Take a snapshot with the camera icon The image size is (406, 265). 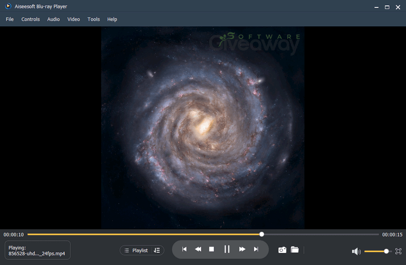pos(282,250)
